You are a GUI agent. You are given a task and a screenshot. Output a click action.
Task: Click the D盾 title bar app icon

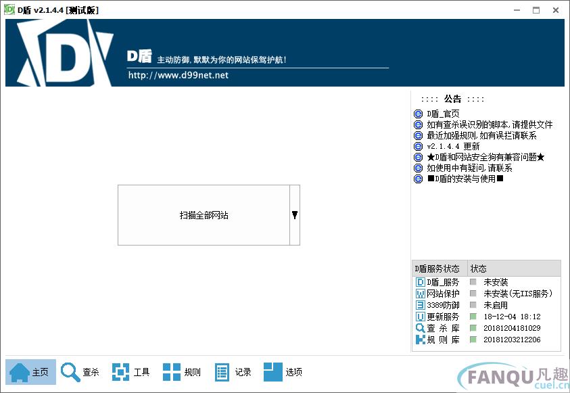(9, 10)
